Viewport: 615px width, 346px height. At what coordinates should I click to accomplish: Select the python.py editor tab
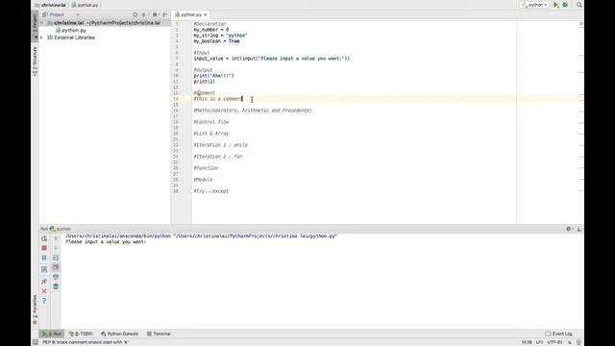pos(190,14)
